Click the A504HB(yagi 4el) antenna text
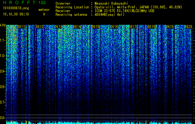The image size is (195, 124). click(x=109, y=15)
